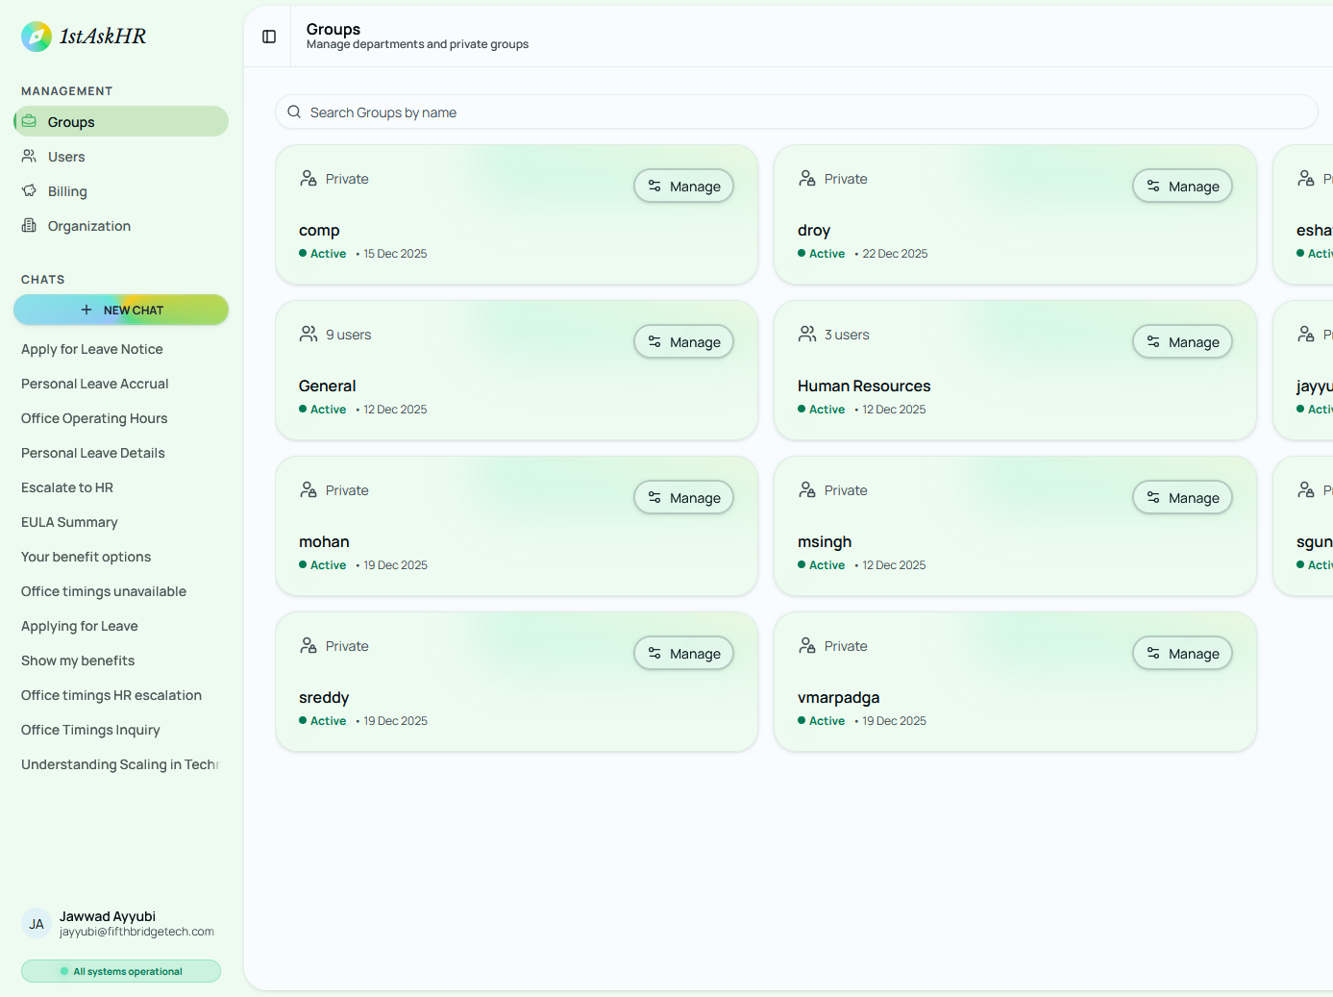Viewport: 1333px width, 997px height.
Task: Click the Groups briefcase icon in sidebar
Action: (30, 122)
